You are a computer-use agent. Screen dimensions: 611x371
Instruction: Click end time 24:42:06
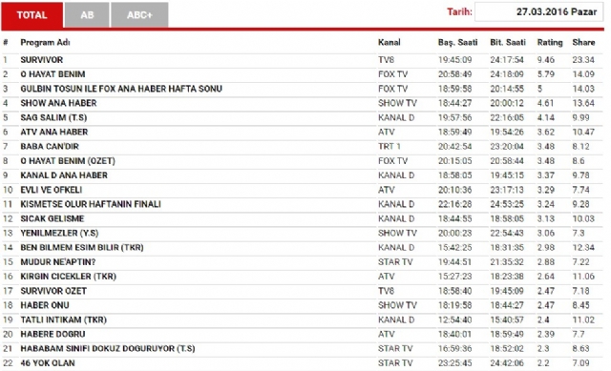click(507, 362)
